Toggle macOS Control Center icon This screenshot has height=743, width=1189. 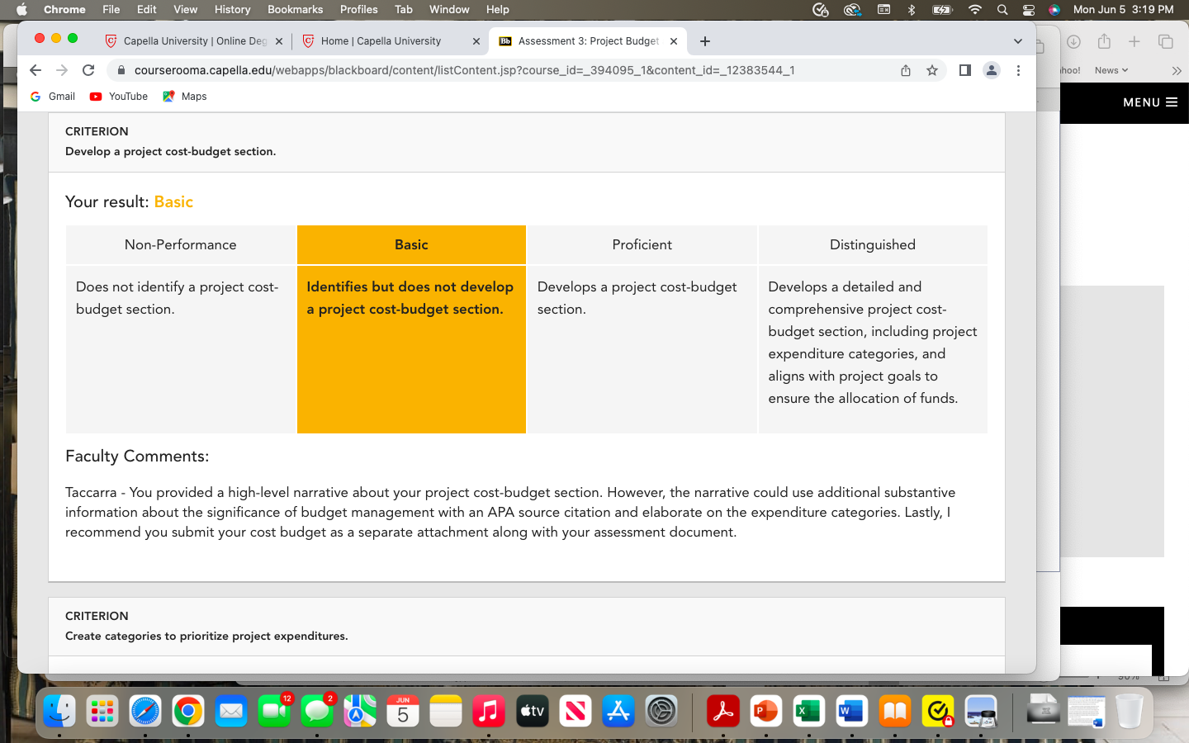1029,9
